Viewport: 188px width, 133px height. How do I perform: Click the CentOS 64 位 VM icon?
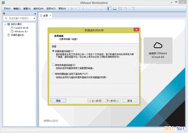click(12, 28)
